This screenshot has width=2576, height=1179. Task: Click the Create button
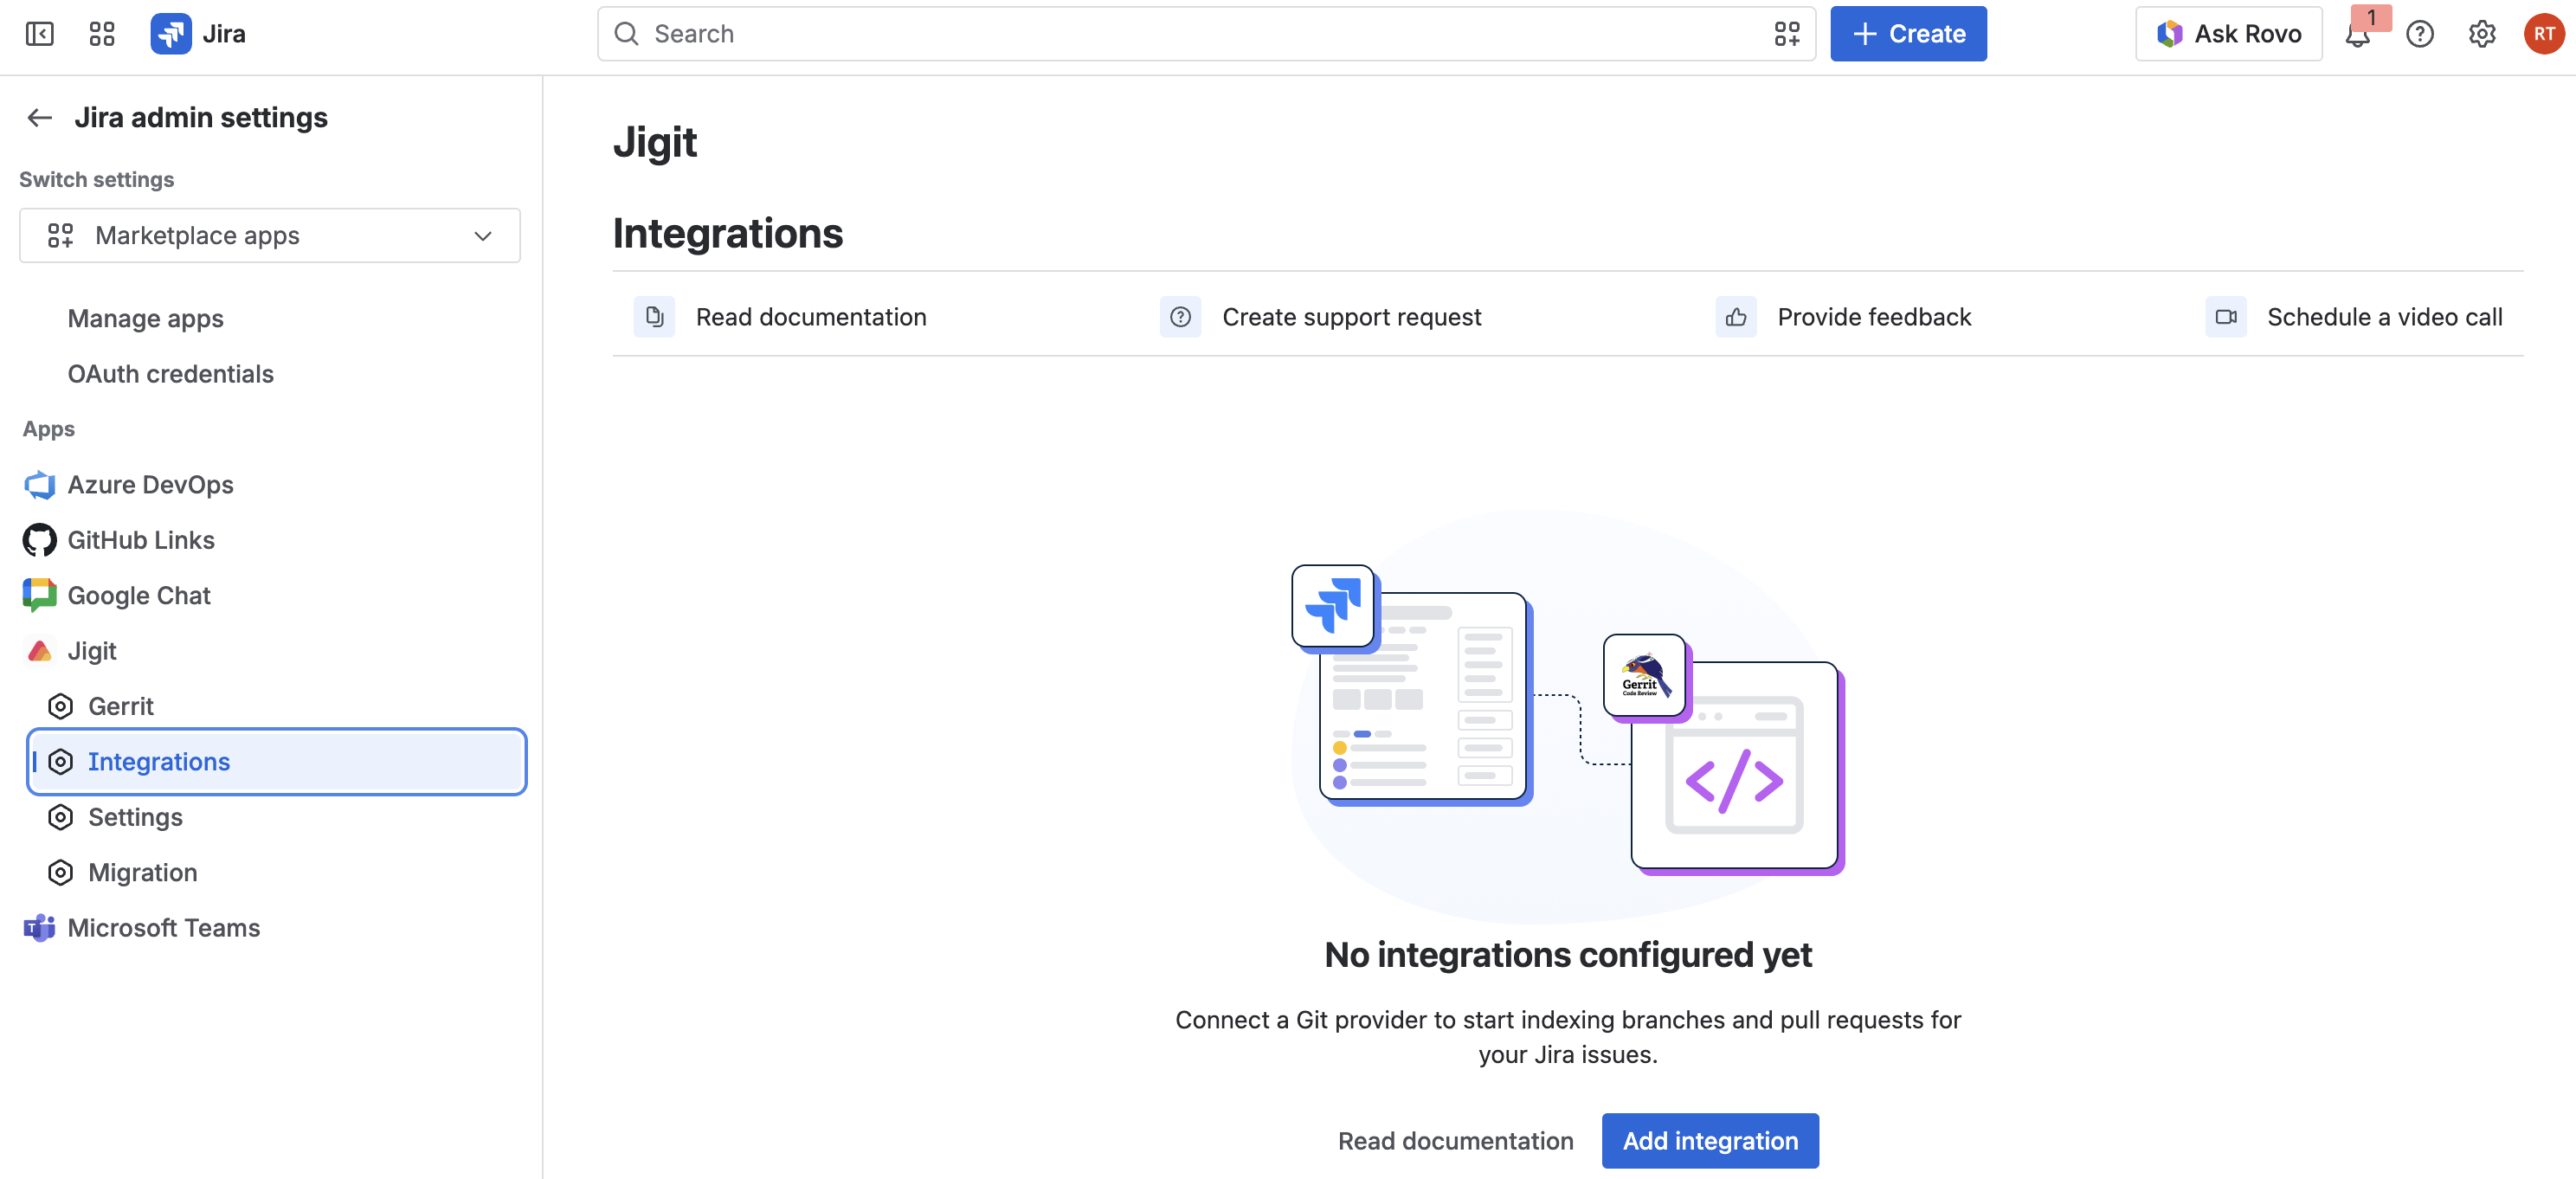tap(1908, 34)
